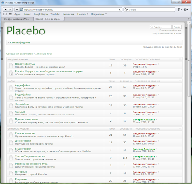Click the locked forum icon for Placebo.Форум row
192x184 pixels.
coord(11,73)
